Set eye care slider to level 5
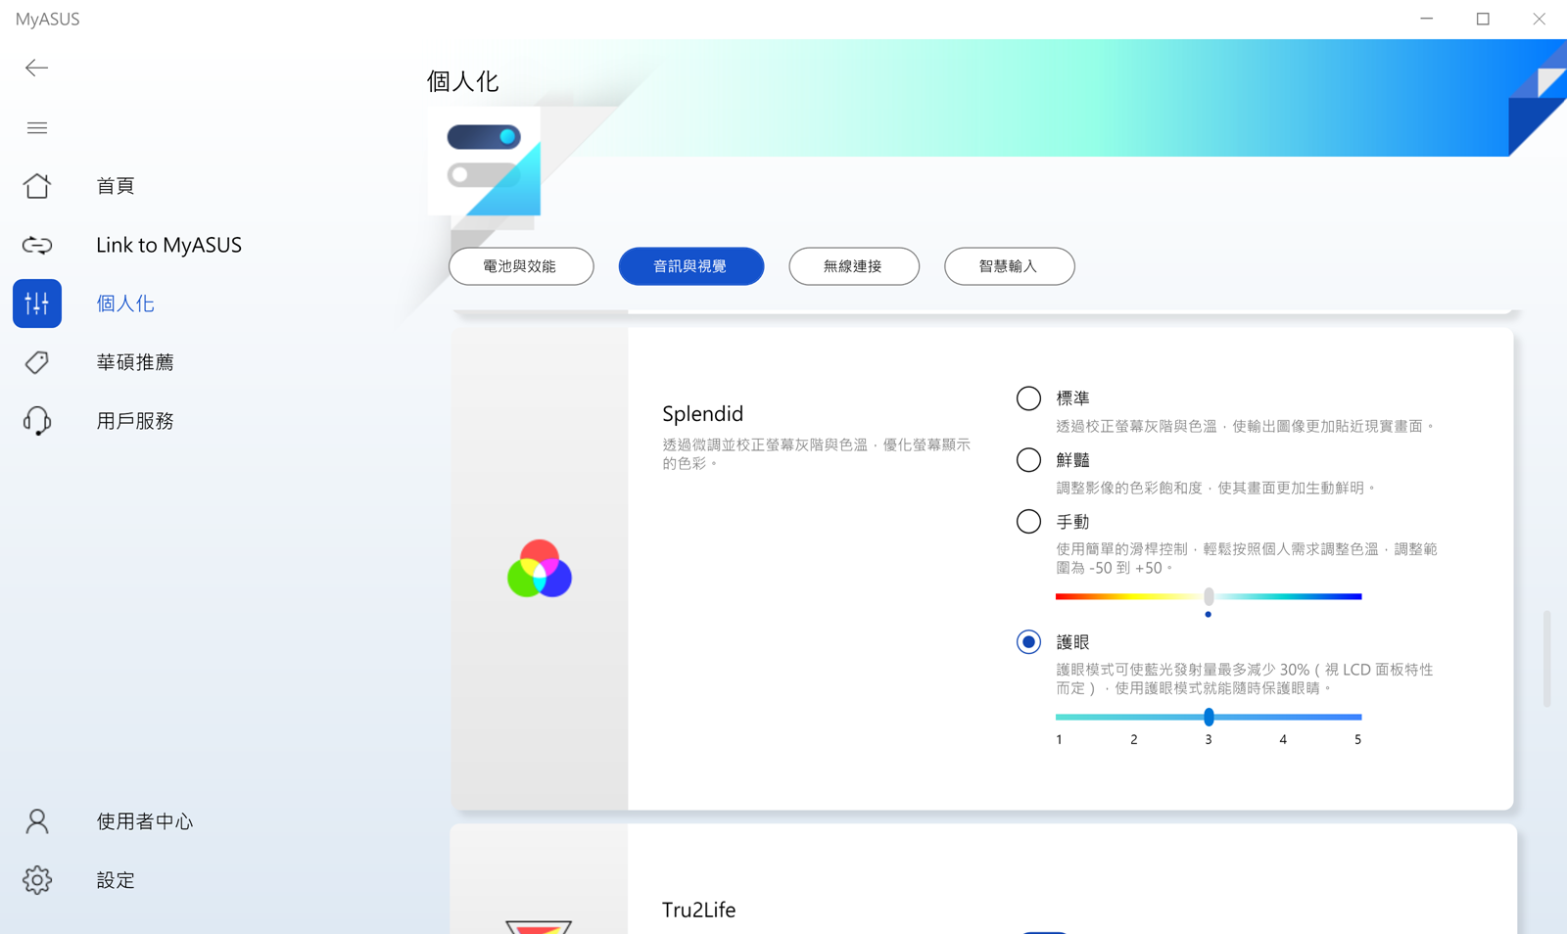1567x934 pixels. point(1358,717)
